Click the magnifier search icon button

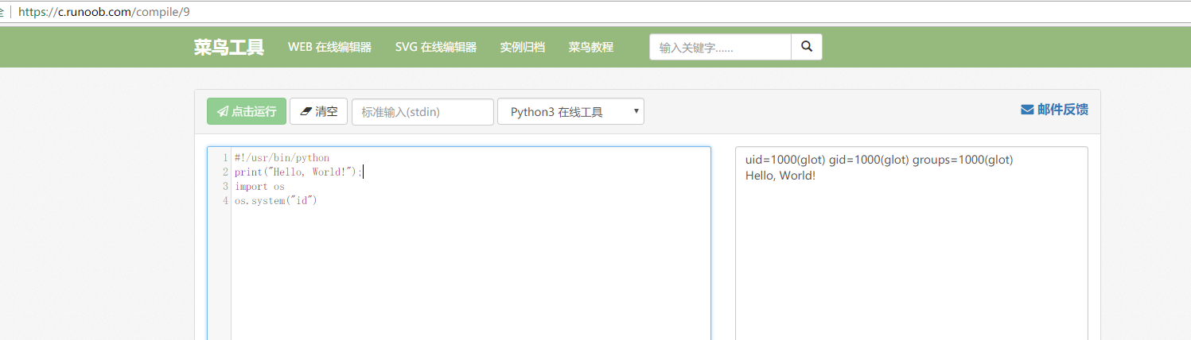[807, 47]
